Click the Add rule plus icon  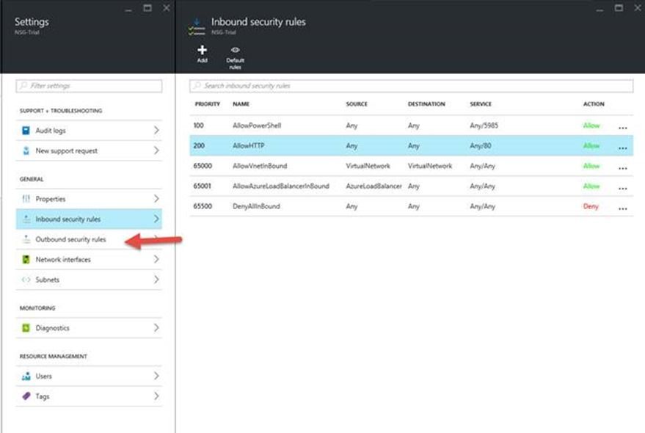tap(202, 50)
